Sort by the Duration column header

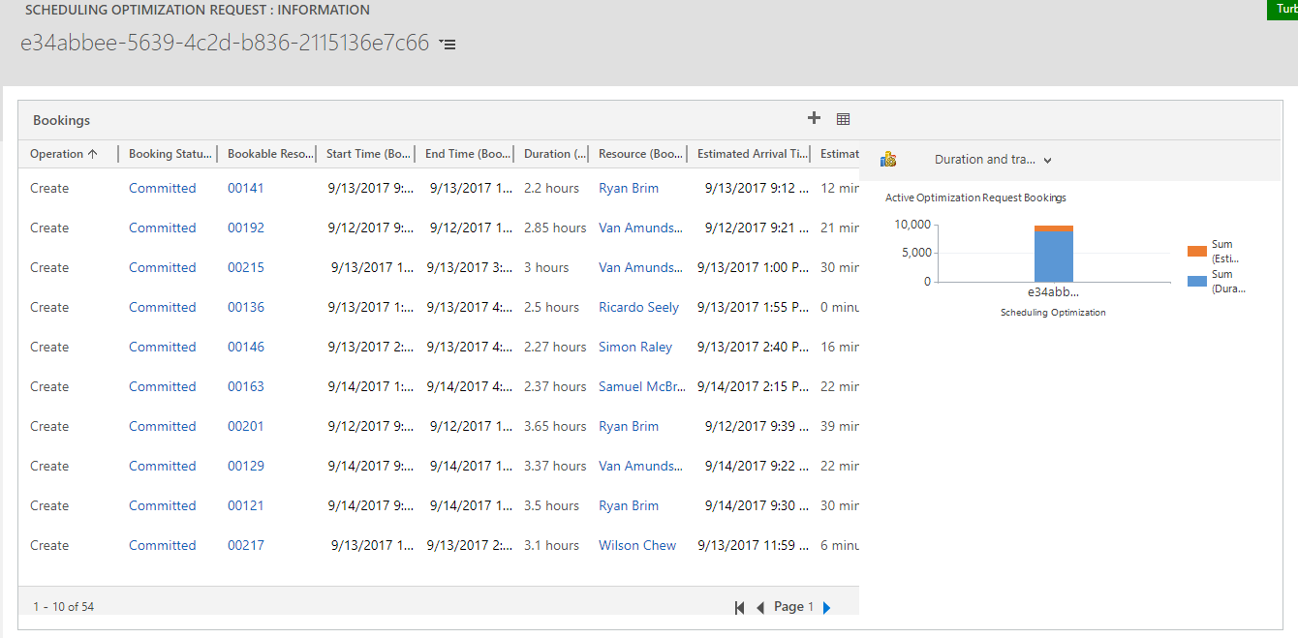point(554,154)
